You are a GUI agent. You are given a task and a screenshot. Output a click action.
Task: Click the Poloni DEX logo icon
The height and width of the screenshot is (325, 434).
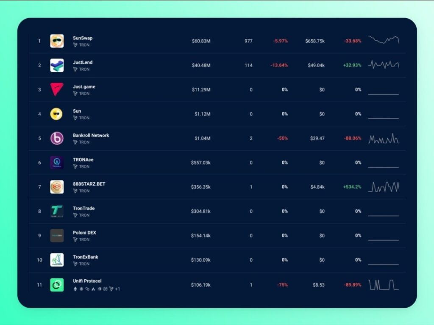[57, 235]
